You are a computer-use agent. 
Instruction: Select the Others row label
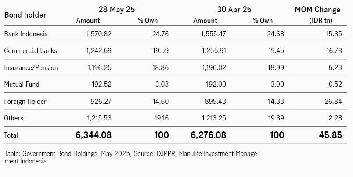click(x=14, y=118)
